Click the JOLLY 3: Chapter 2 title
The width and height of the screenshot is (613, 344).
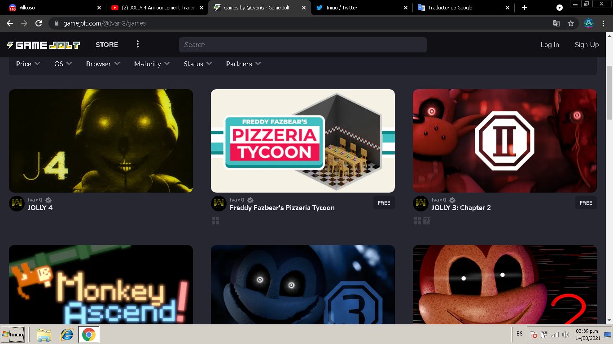(461, 208)
